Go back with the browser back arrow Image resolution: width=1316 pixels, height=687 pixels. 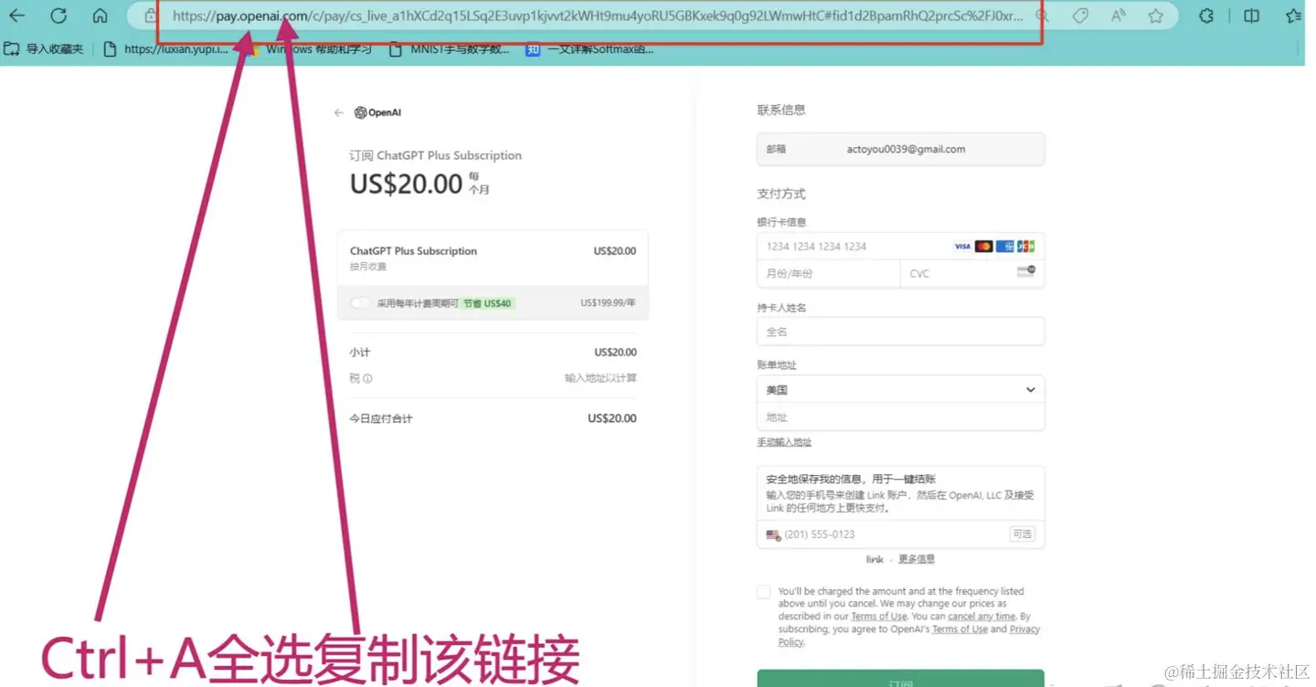16,16
